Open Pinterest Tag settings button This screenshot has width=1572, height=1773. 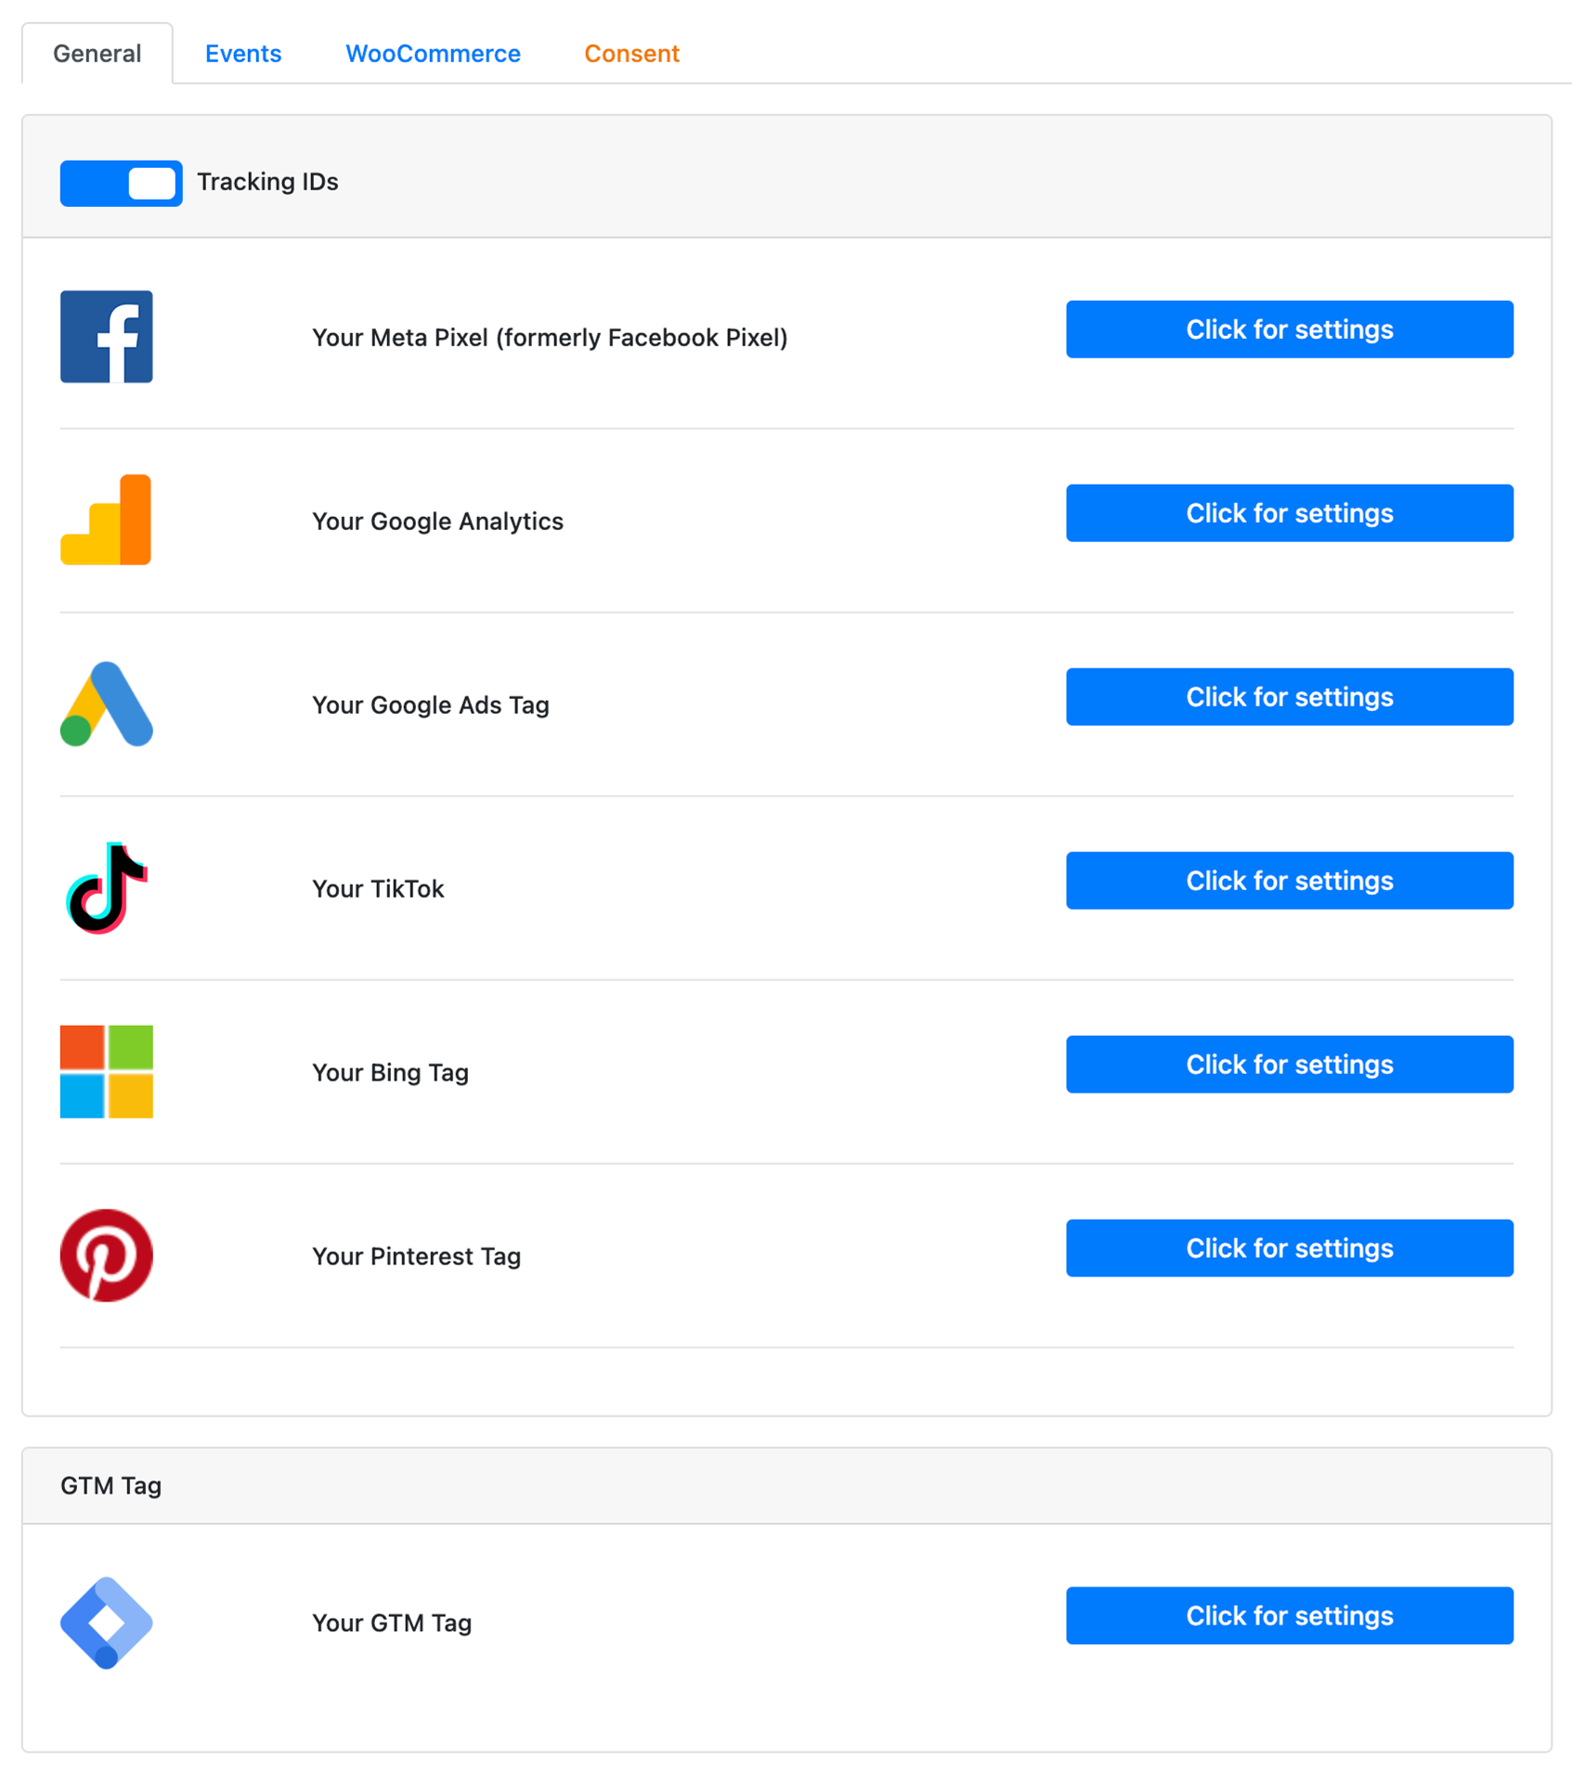(x=1289, y=1249)
